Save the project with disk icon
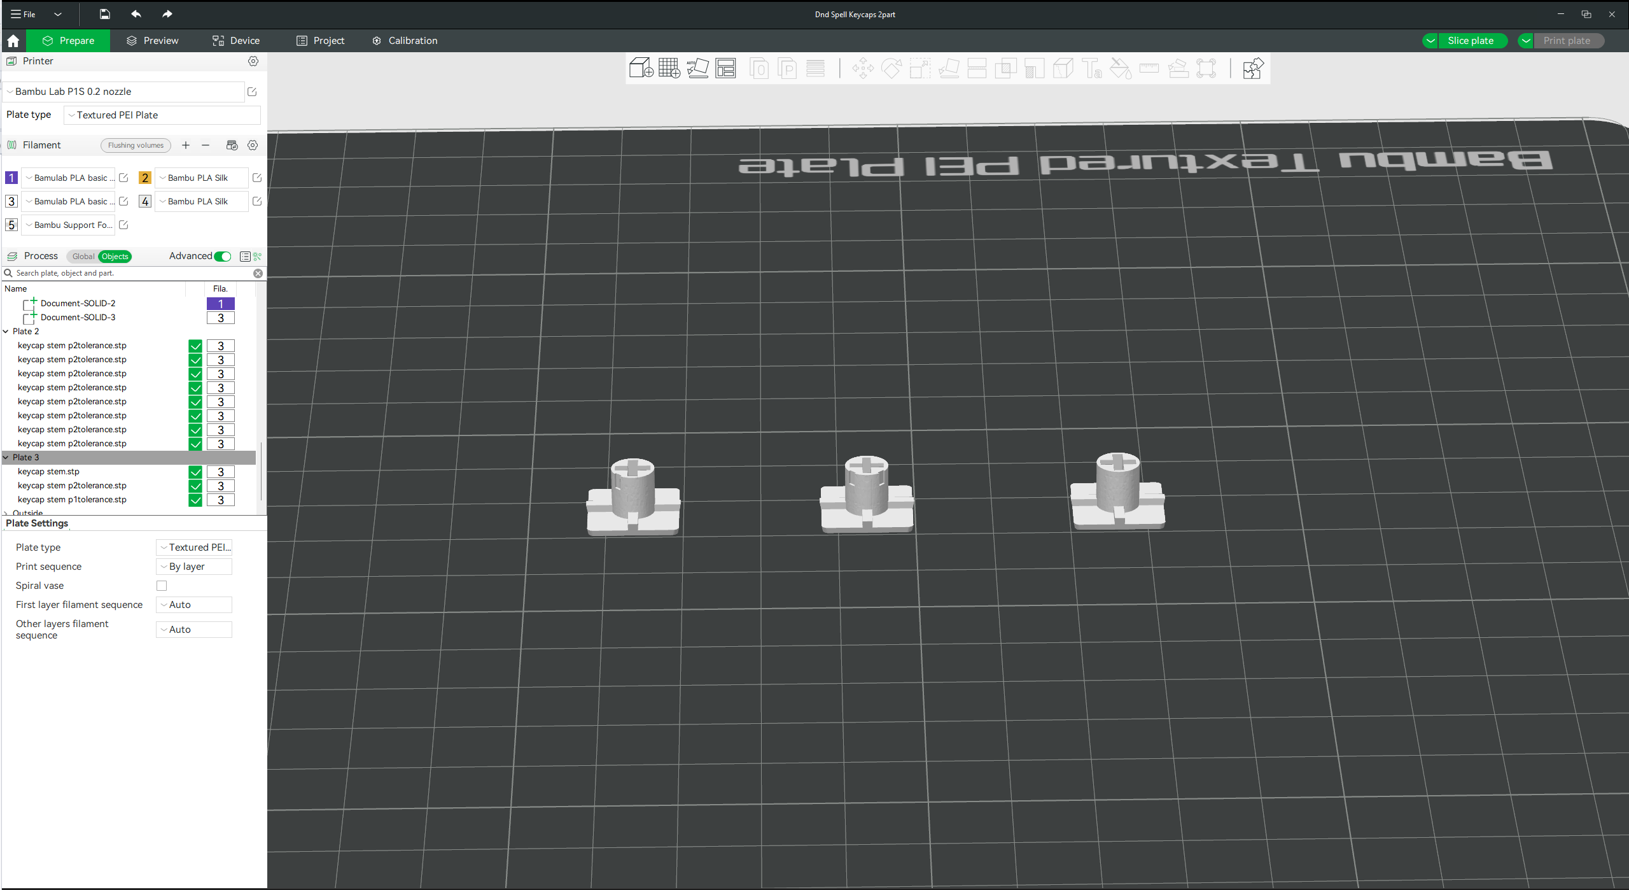 pos(105,14)
